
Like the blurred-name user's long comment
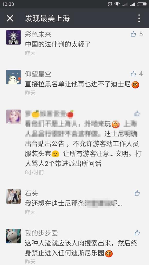click(137, 114)
